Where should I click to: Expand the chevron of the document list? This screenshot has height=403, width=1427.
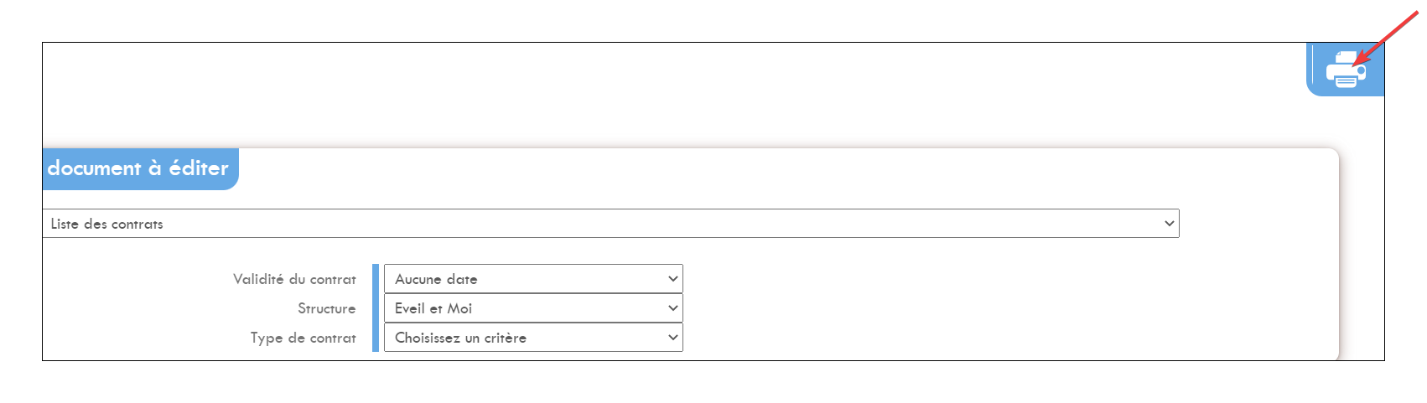(1169, 224)
